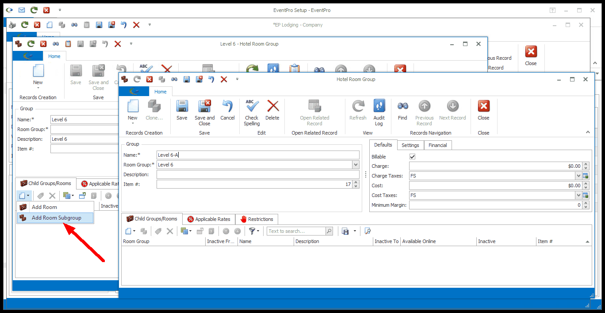
Task: Select Add Room Subgroup menu item
Action: 55,218
